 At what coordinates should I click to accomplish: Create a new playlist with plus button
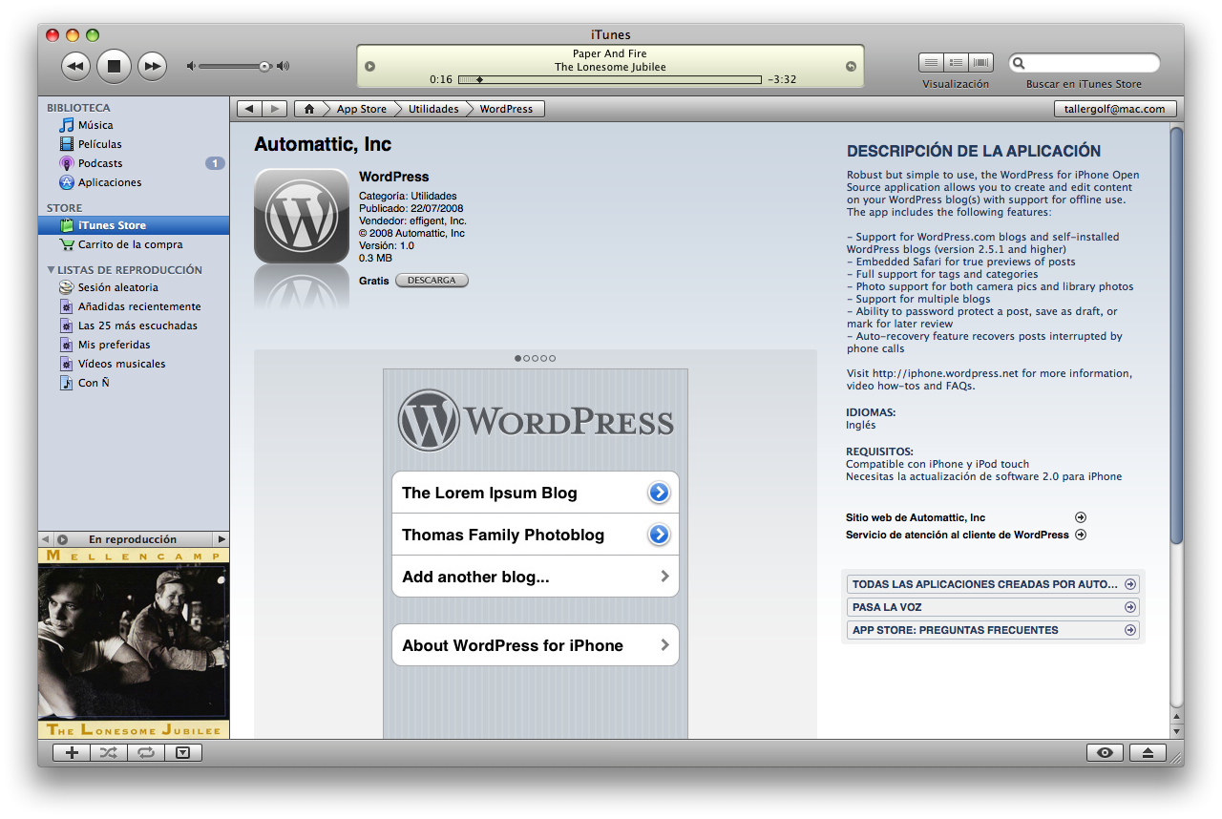[x=72, y=752]
